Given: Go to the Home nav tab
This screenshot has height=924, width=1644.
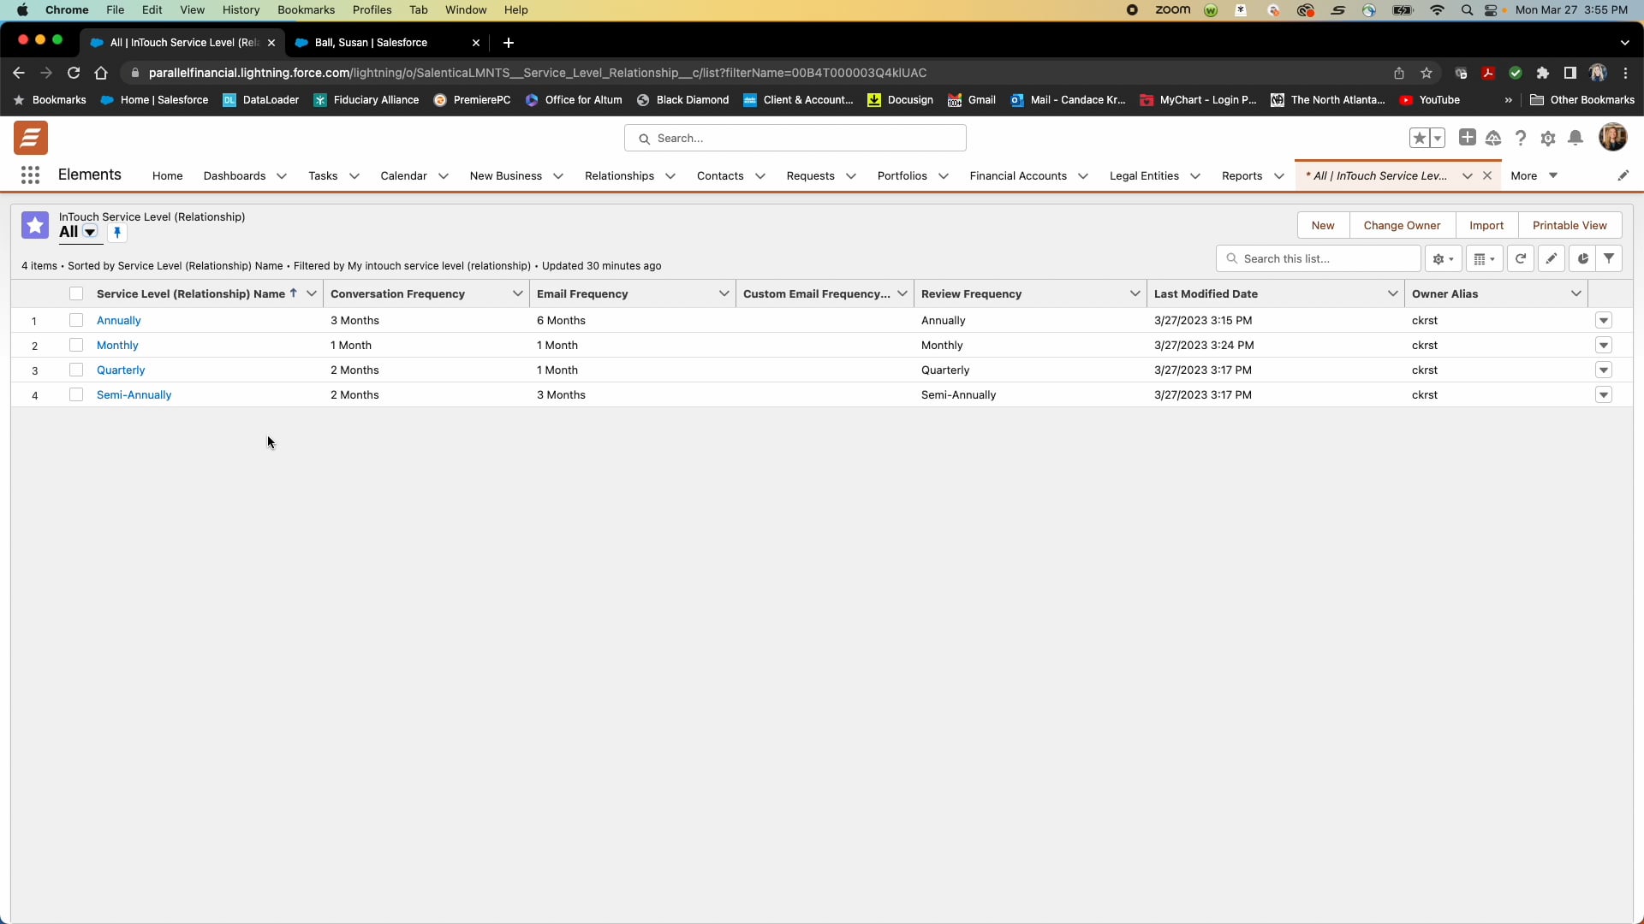Looking at the screenshot, I should pyautogui.click(x=167, y=175).
